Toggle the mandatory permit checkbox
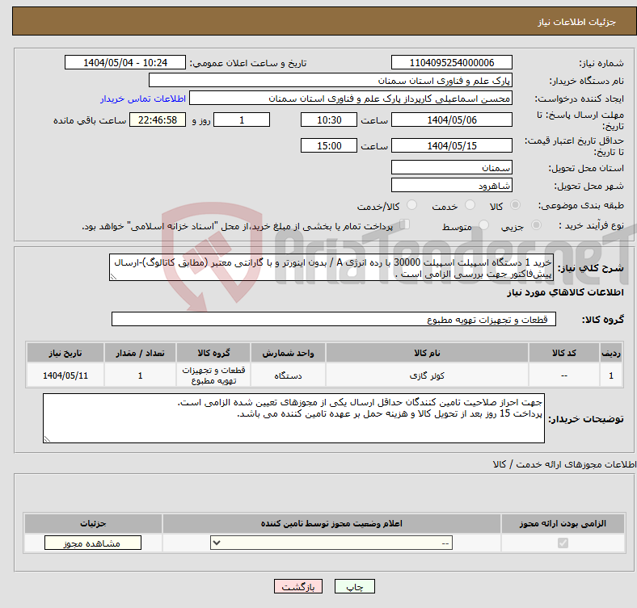This screenshot has height=608, width=637. (563, 543)
